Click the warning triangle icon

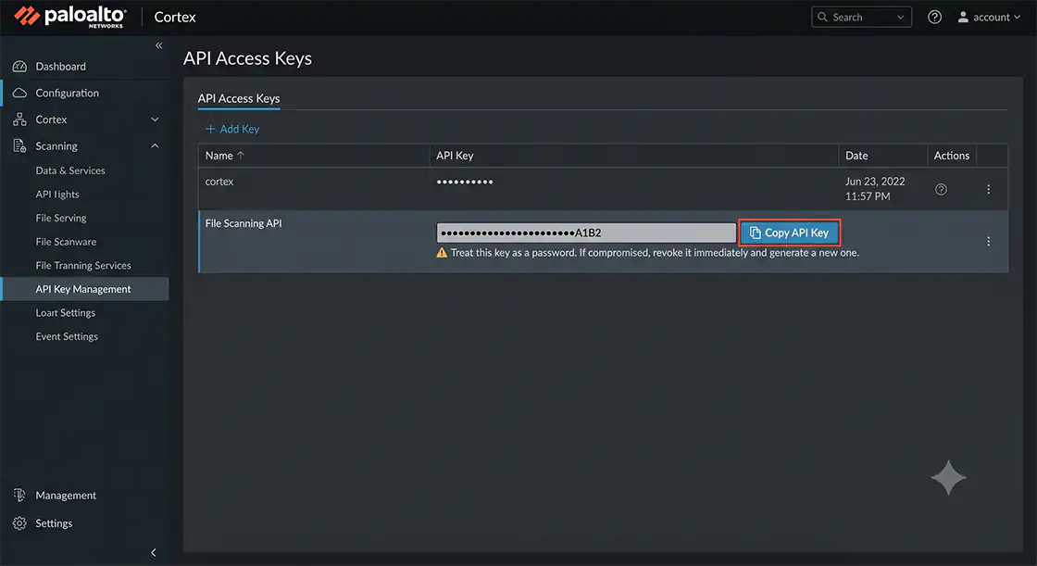(442, 253)
